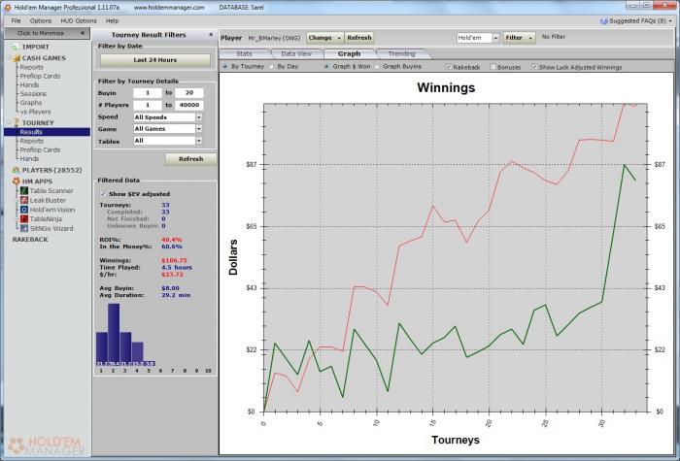Open Preflop Cards under Cash Games
This screenshot has height=461, width=680.
coord(40,76)
